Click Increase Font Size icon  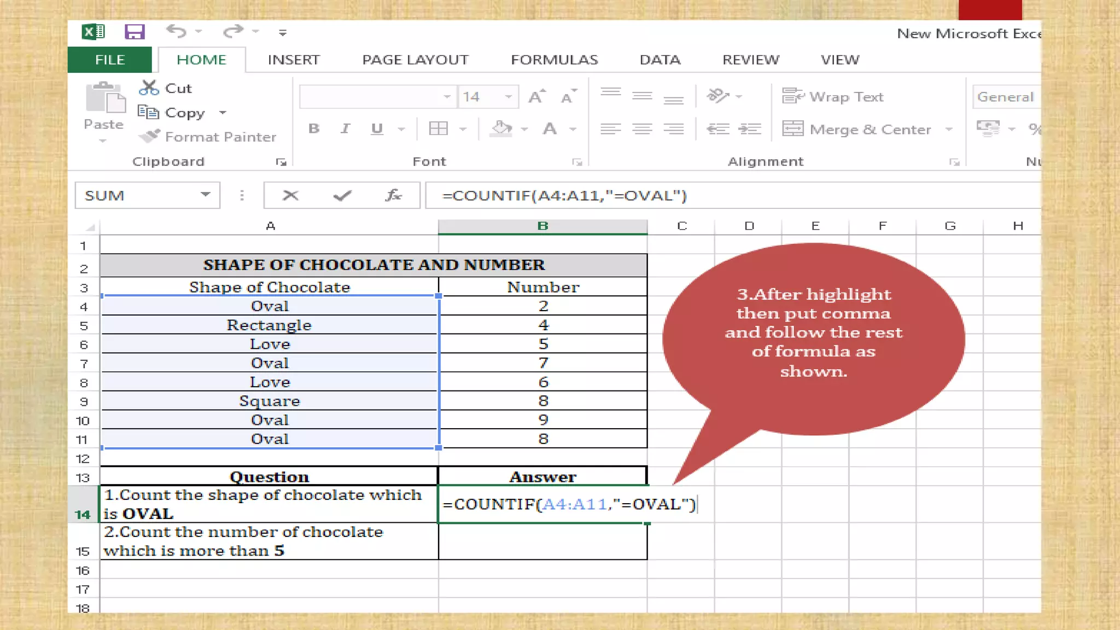(x=537, y=96)
